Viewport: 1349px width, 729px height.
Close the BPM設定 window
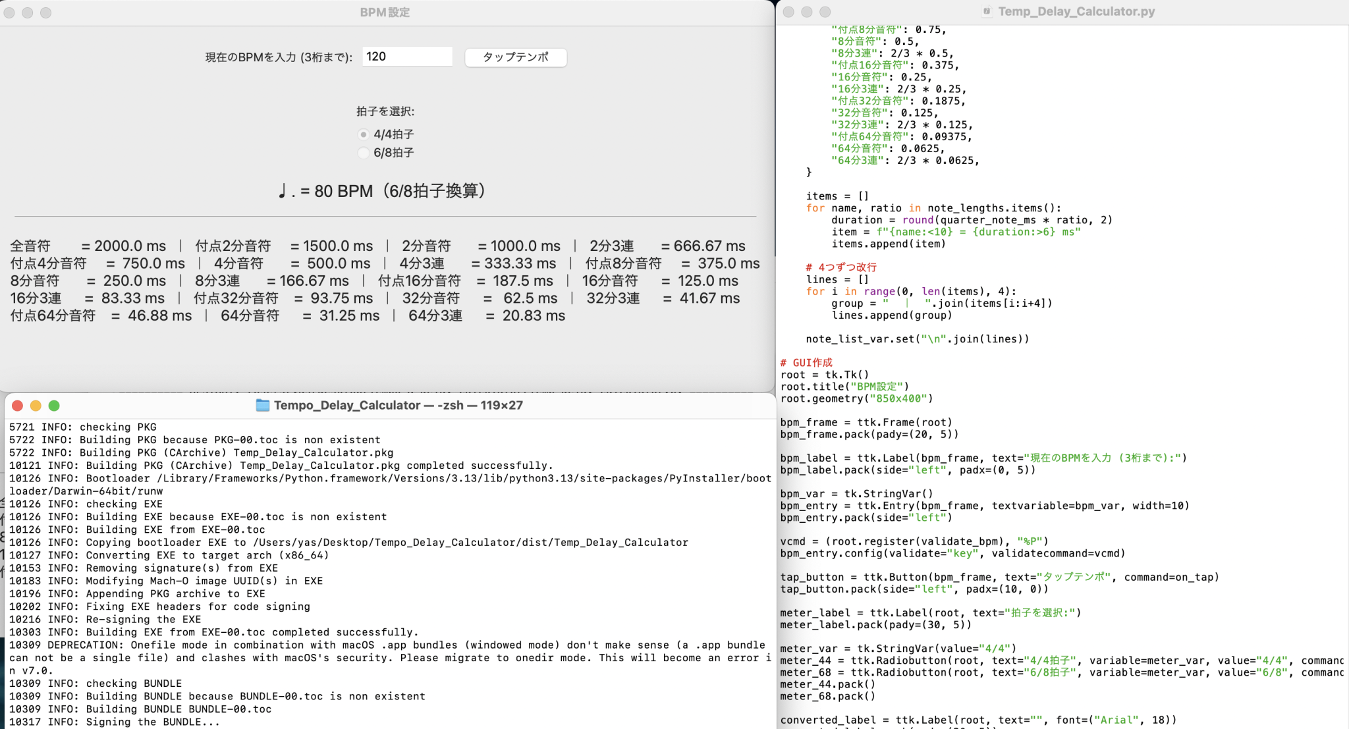pyautogui.click(x=9, y=13)
